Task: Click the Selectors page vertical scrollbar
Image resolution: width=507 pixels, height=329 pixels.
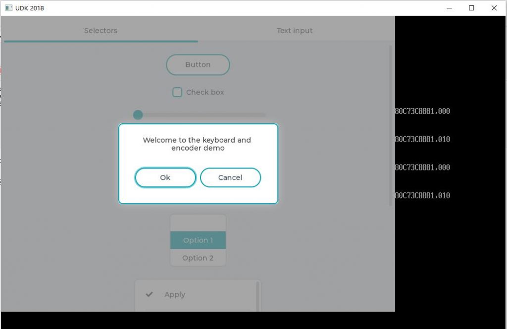Action: [x=391, y=124]
